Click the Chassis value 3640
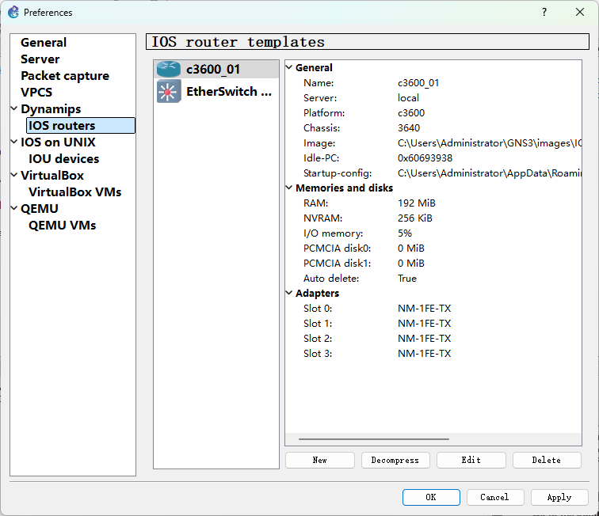The height and width of the screenshot is (516, 599). 408,128
